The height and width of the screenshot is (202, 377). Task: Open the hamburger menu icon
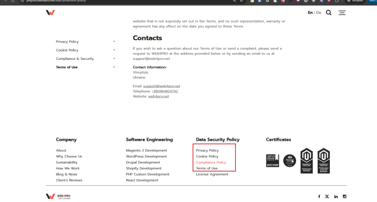click(342, 13)
